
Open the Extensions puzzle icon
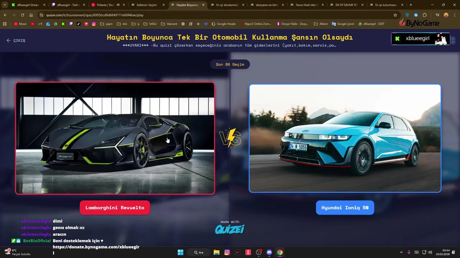[424, 15]
